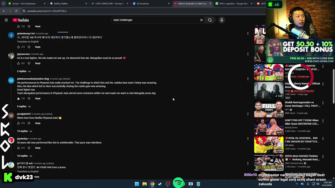This screenshot has height=188, width=335.
Task: Open the YouTube guide hamburger menu
Action: point(6,20)
